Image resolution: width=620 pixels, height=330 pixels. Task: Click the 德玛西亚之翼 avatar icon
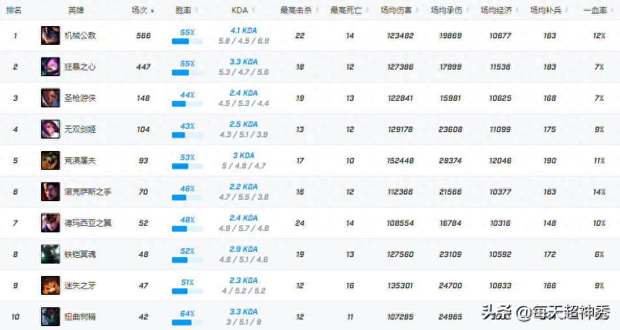[50, 223]
